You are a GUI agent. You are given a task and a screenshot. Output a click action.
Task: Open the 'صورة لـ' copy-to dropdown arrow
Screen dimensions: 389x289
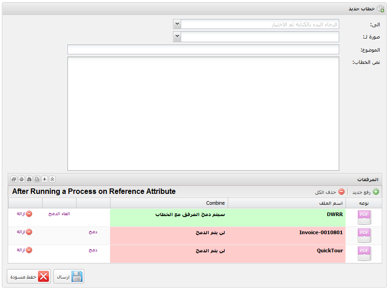(177, 37)
